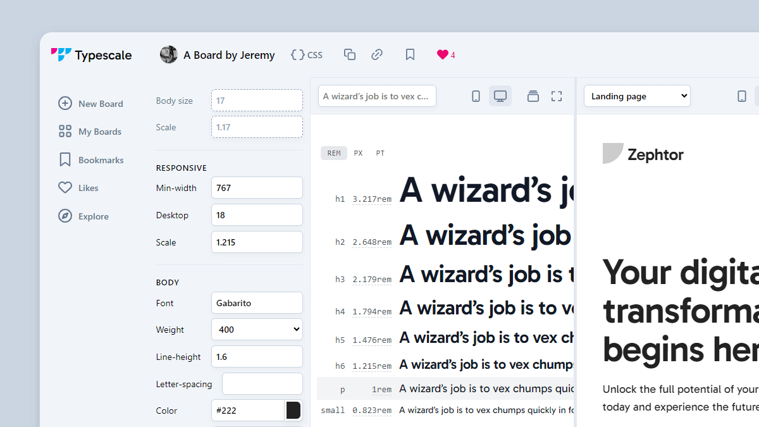Copy the shareable link icon

pyautogui.click(x=377, y=54)
